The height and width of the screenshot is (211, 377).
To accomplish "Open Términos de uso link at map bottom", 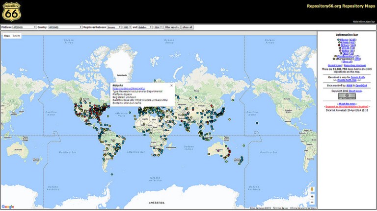I will [280, 208].
